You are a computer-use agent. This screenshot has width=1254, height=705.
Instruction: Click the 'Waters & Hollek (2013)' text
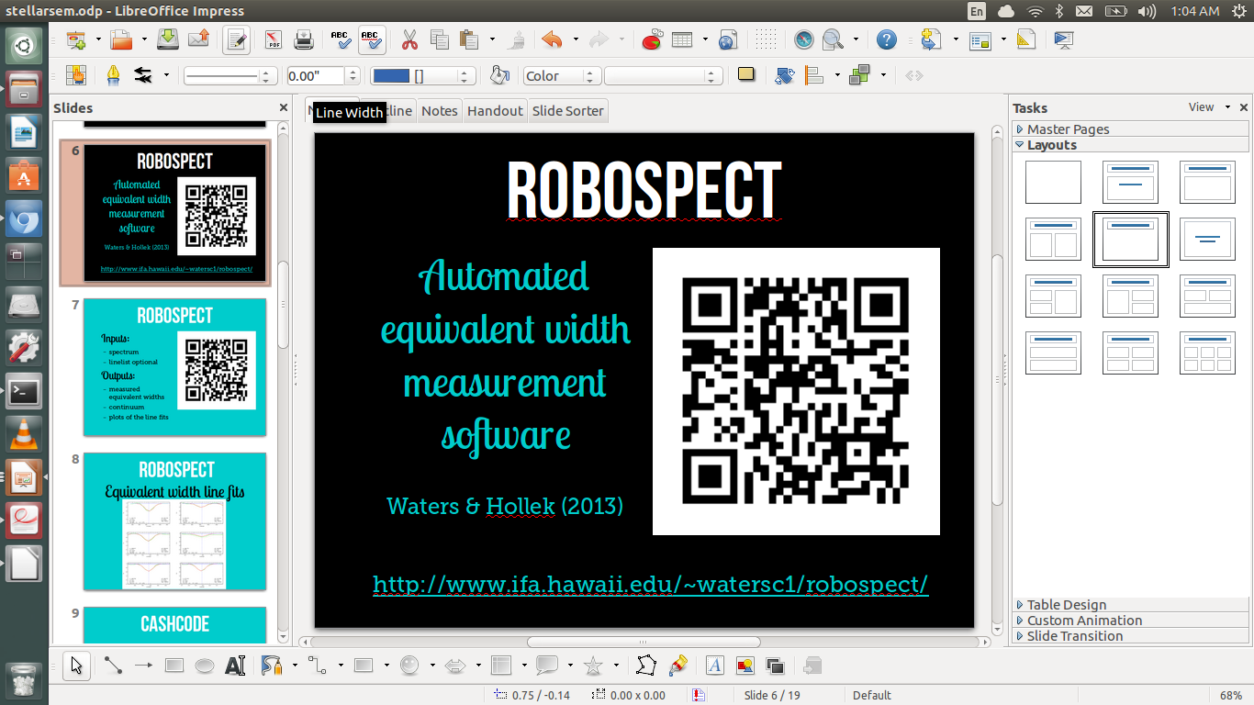(x=505, y=506)
